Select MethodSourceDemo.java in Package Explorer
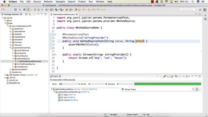208x117 pixels. click(x=30, y=61)
